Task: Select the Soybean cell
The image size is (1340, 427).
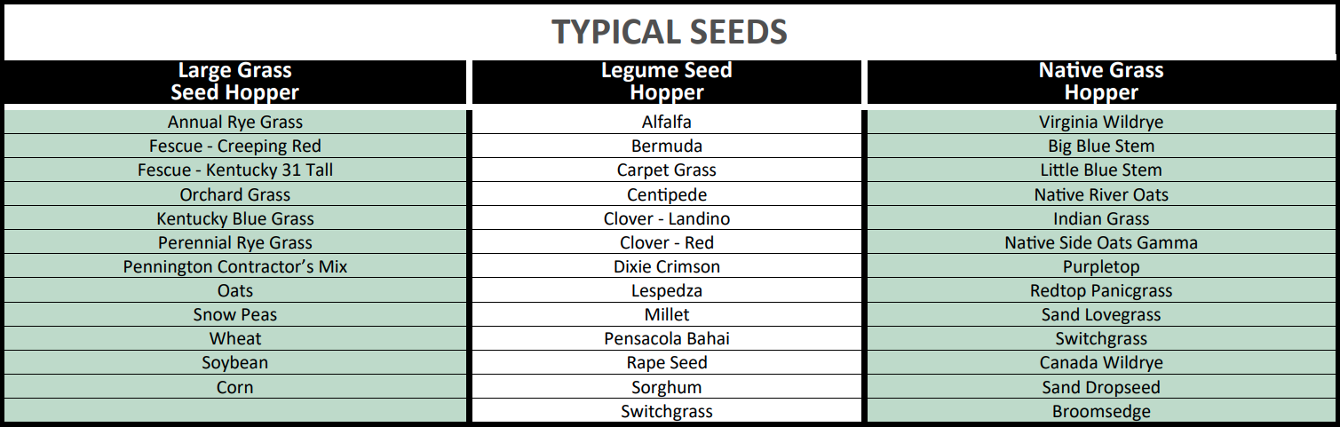Action: pyautogui.click(x=235, y=362)
